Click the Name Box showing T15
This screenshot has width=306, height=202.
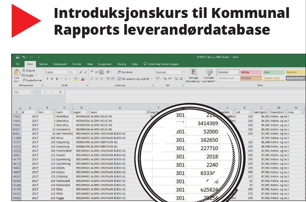tap(23, 92)
